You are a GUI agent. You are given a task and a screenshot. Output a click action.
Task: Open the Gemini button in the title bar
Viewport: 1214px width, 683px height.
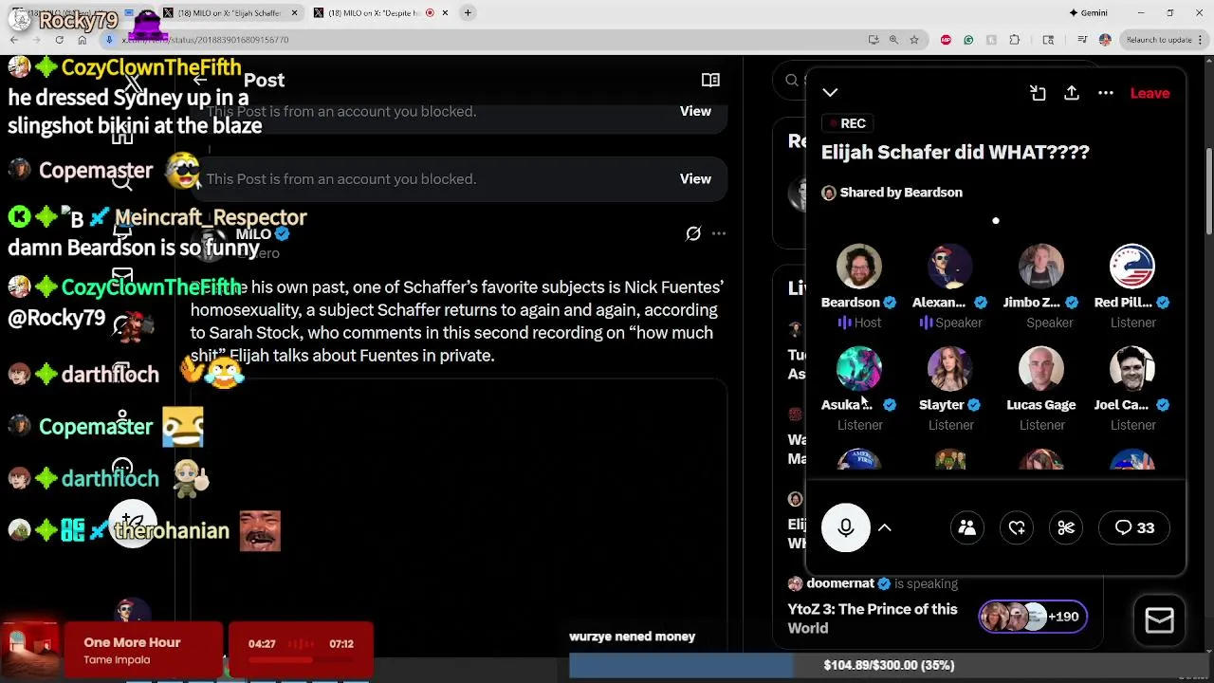tap(1088, 13)
